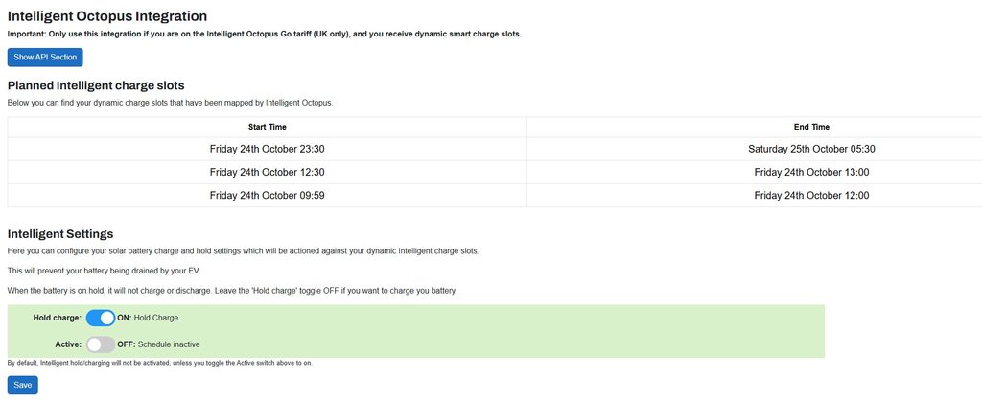
Task: Select the 09:59 start time cell
Action: tap(267, 195)
